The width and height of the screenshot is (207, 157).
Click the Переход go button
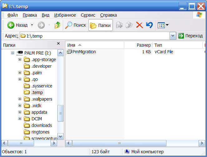[x=190, y=36]
